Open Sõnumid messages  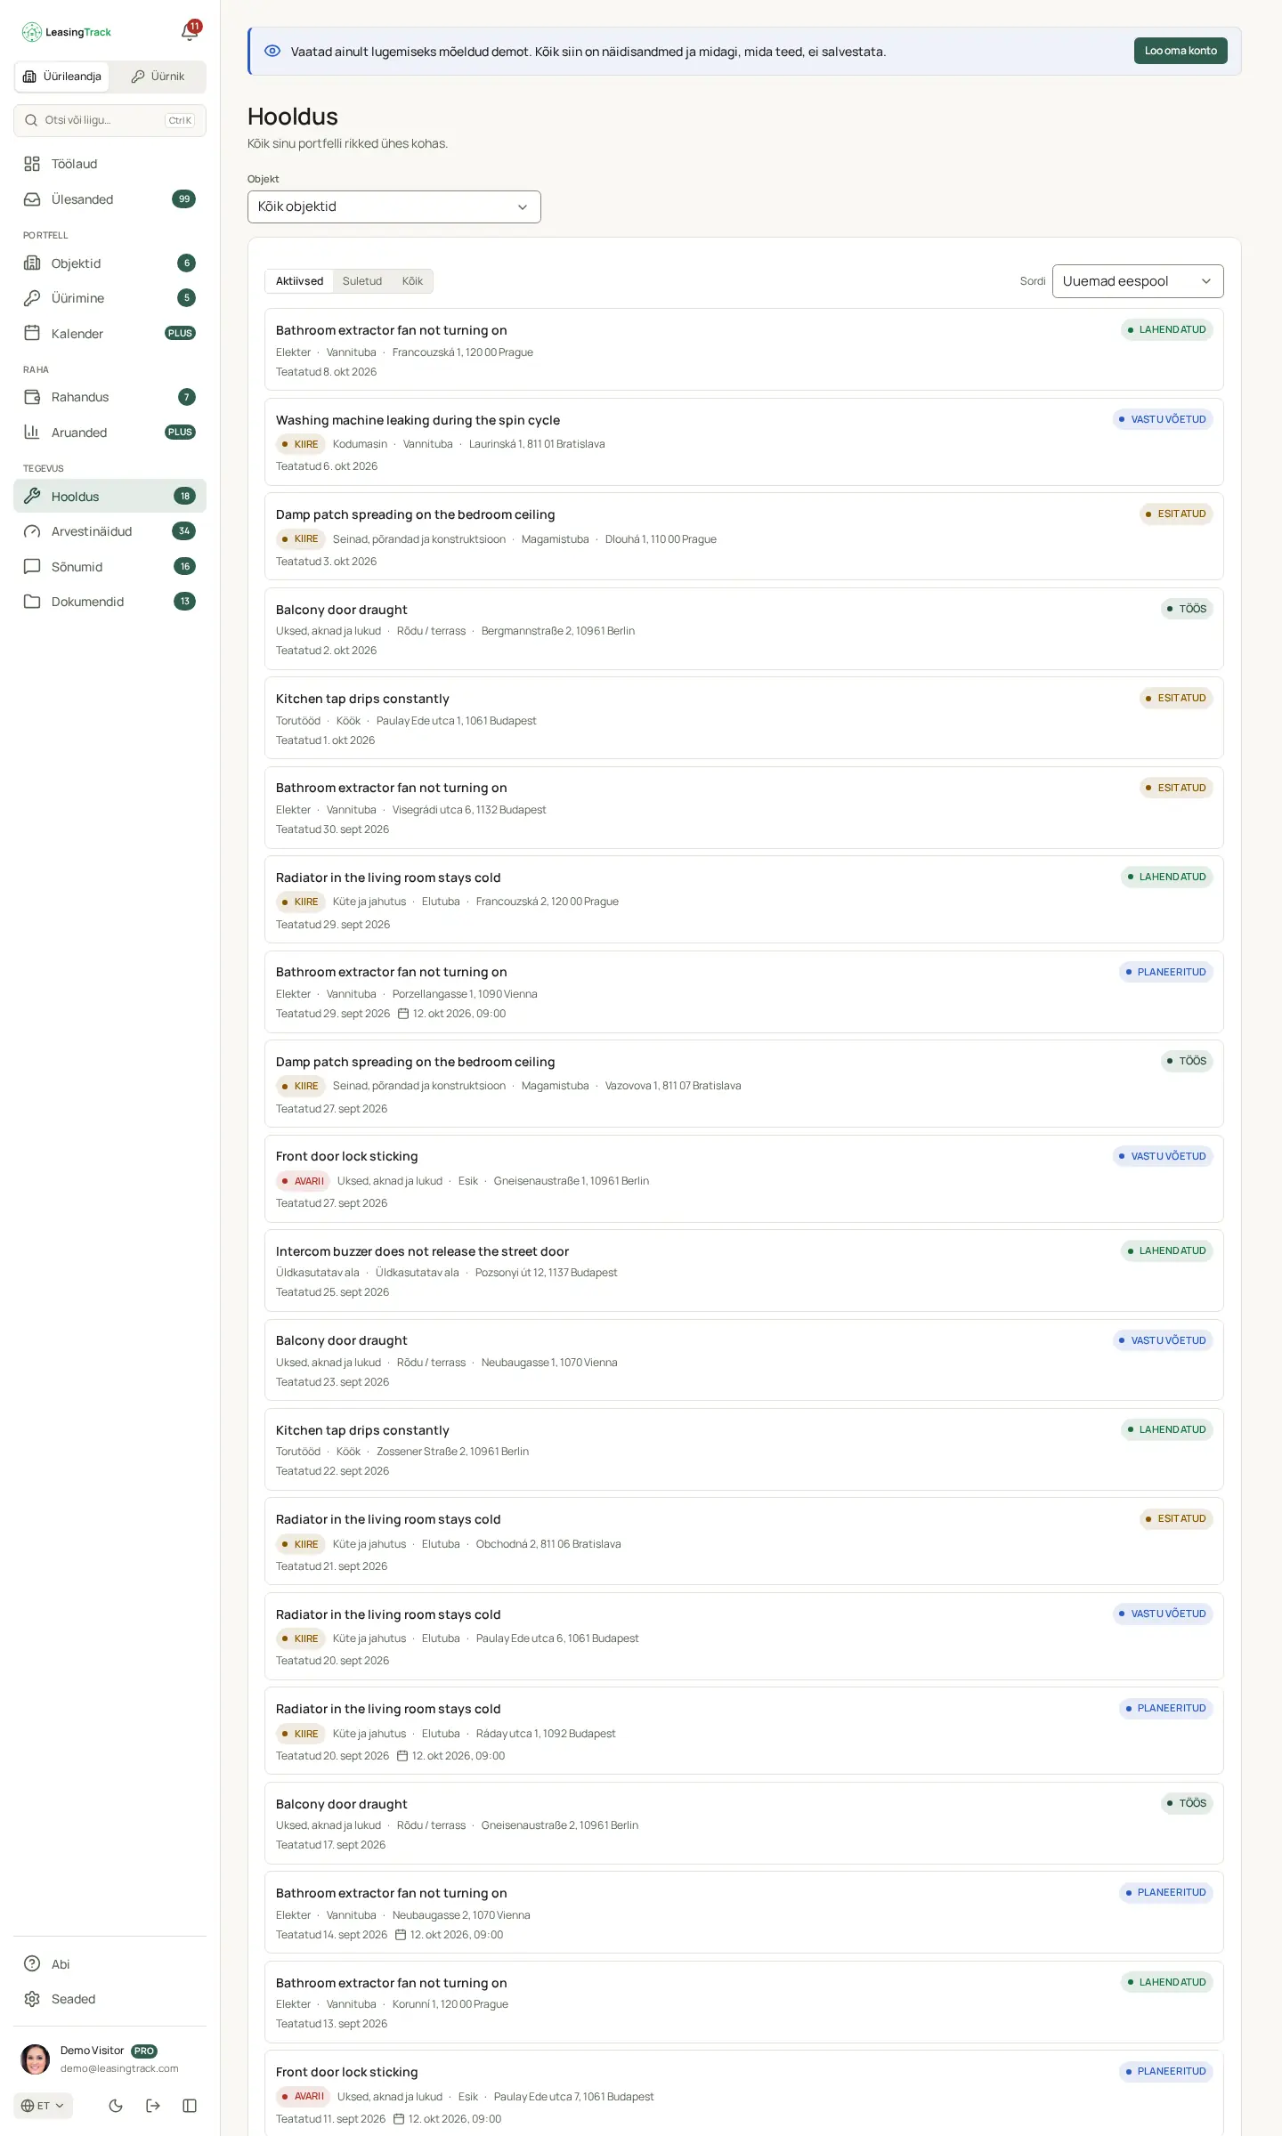click(x=110, y=567)
